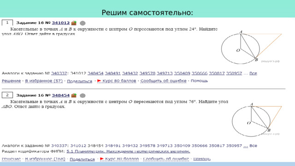Open analog link 350409 under task 1
Screen dimensions: 295x166
(x=182, y=73)
